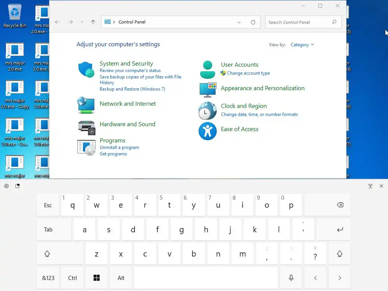The image size is (388, 291).
Task: Tap the backspace key
Action: (327, 205)
